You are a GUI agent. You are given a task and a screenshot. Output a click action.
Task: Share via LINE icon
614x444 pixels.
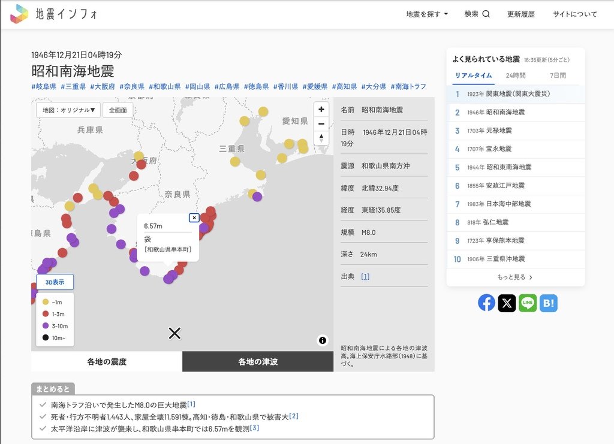pos(528,303)
